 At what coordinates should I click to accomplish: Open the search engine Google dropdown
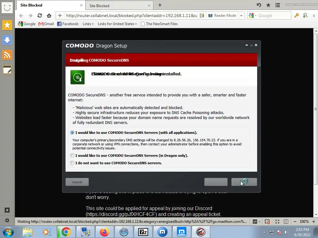pyautogui.click(x=252, y=15)
